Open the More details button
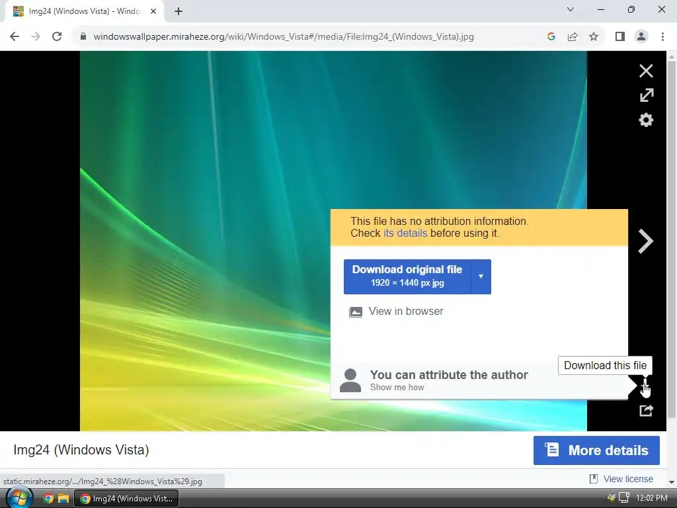 pyautogui.click(x=596, y=450)
